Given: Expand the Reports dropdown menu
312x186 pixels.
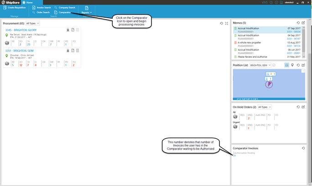Looking at the screenshot, I should (x=87, y=12).
